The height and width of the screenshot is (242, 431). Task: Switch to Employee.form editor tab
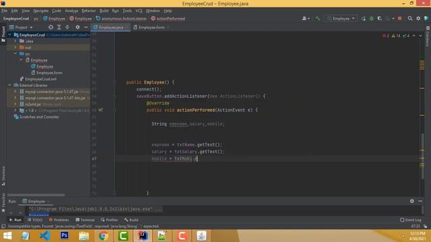[x=151, y=28]
